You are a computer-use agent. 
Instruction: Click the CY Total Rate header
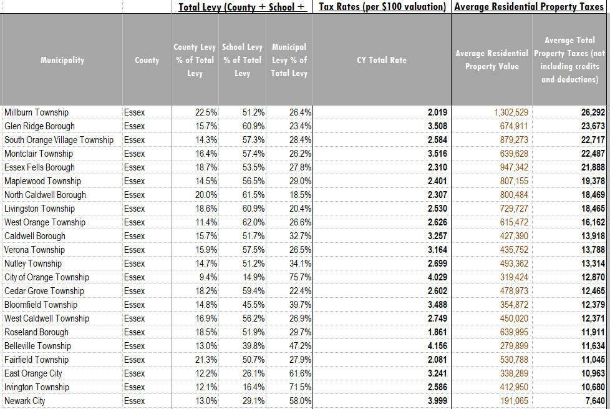(381, 60)
